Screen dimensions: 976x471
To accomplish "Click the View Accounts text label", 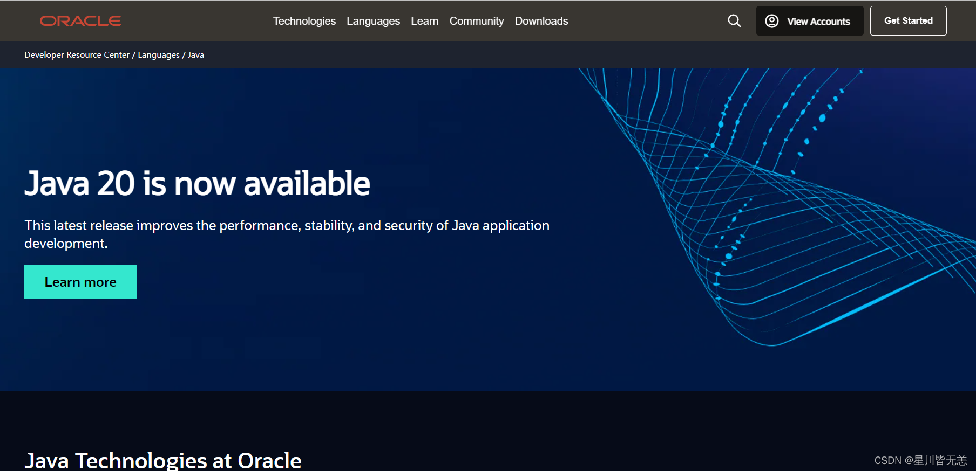I will [x=818, y=22].
